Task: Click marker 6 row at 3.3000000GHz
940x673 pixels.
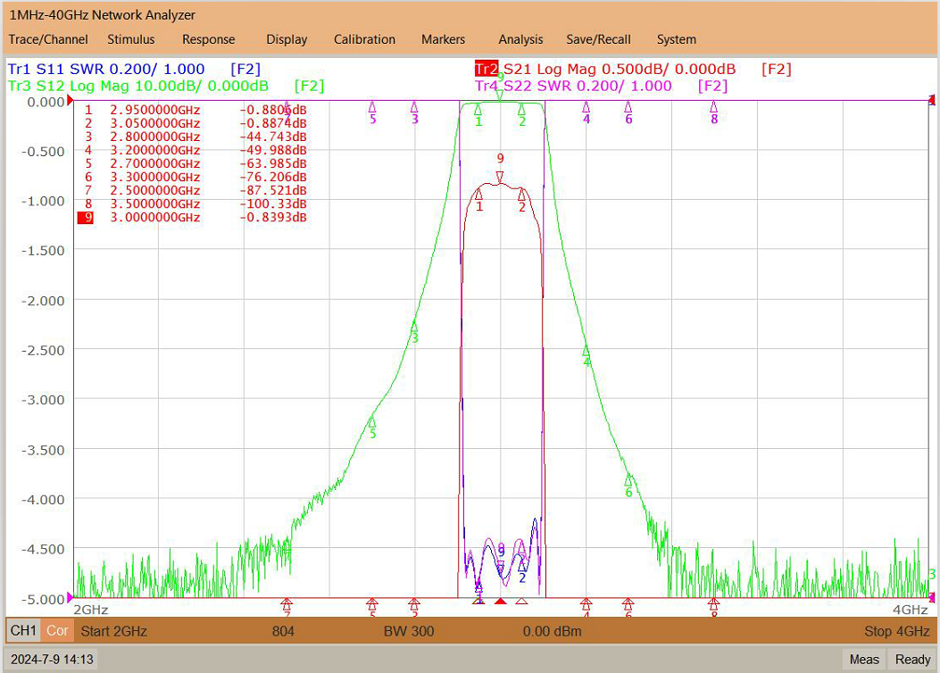Action: 195,177
